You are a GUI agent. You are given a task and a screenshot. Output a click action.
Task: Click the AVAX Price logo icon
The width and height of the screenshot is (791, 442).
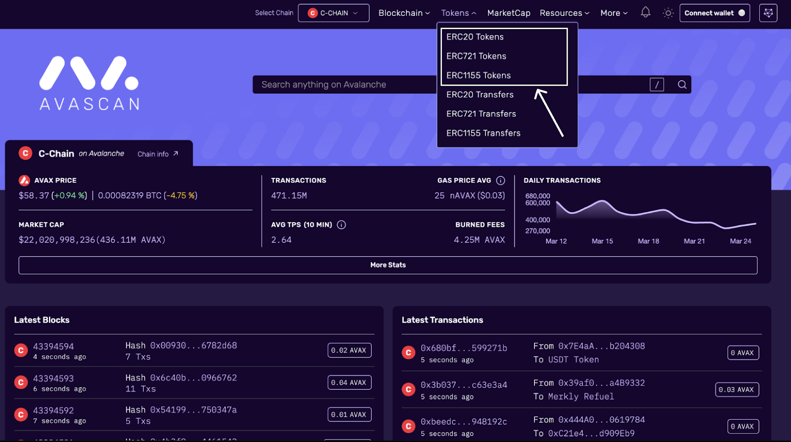(x=24, y=180)
